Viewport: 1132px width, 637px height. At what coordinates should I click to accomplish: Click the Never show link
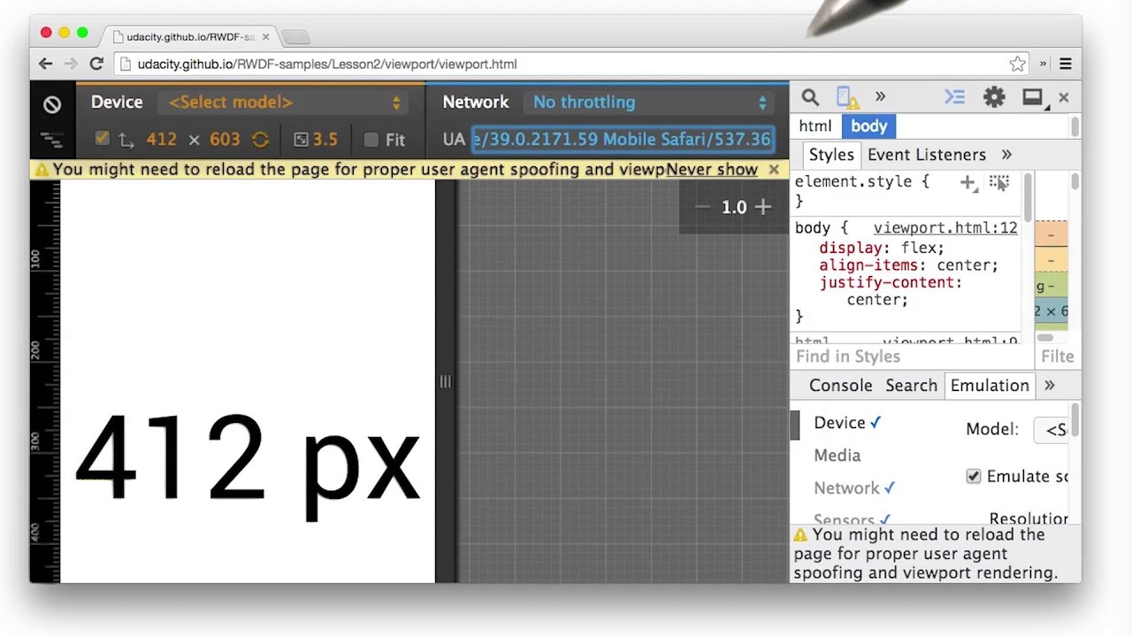712,169
